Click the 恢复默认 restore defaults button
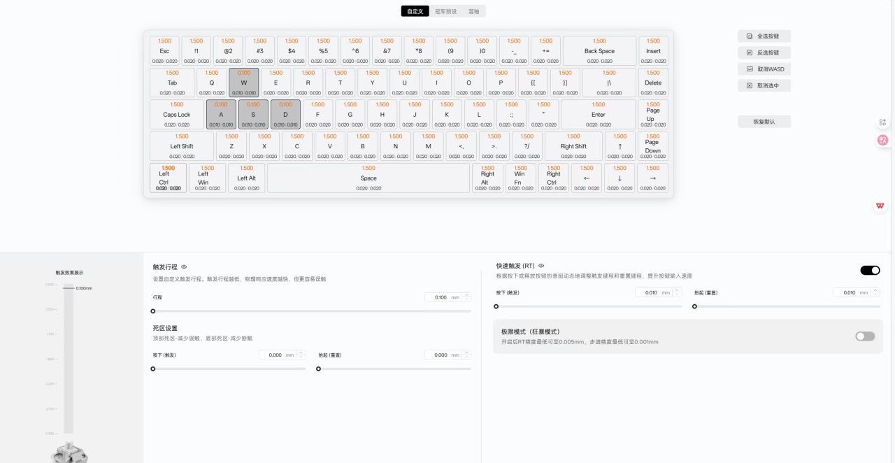The image size is (895, 463). [x=764, y=122]
